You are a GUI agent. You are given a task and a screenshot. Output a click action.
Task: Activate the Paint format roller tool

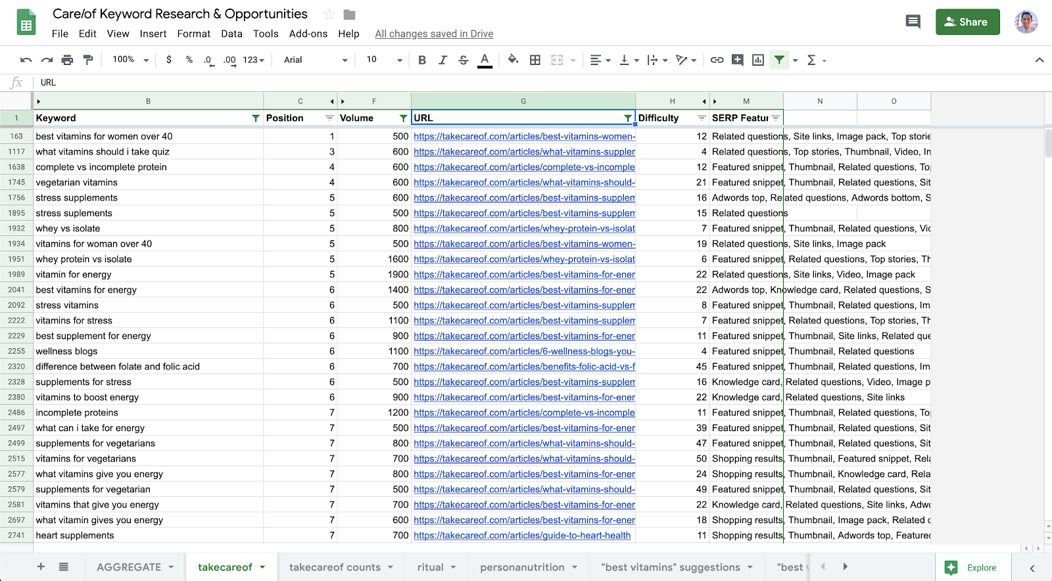pos(88,60)
